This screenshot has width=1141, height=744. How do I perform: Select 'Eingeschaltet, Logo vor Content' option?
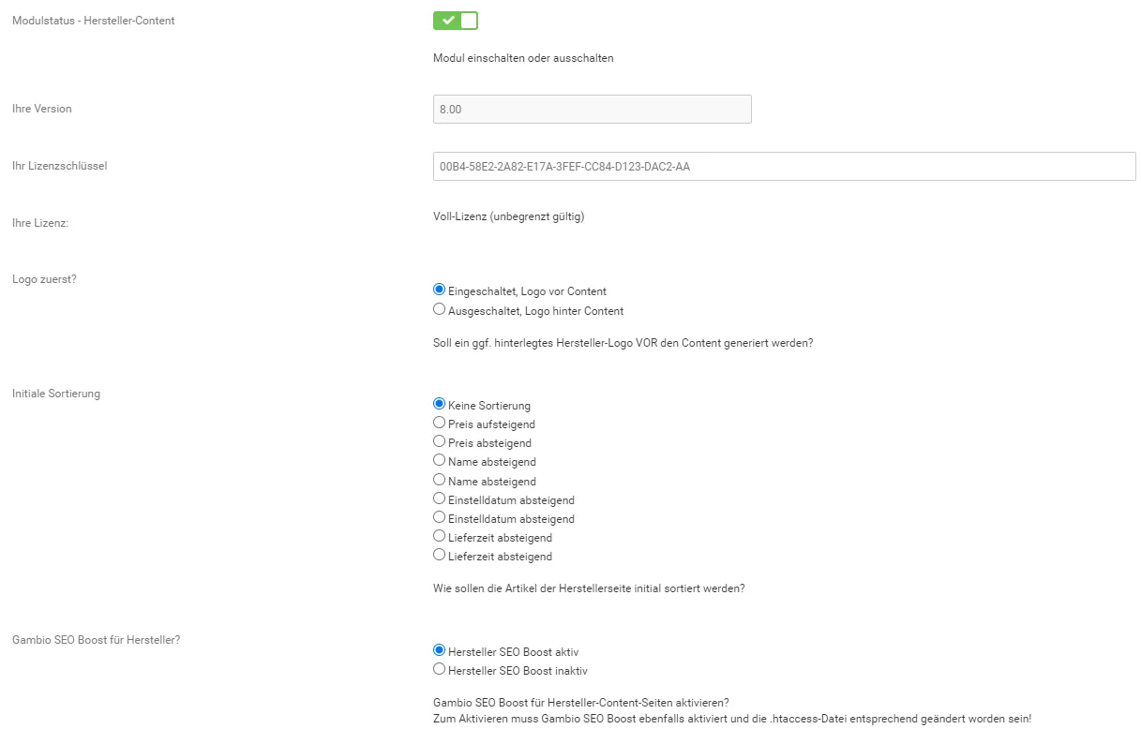[439, 290]
